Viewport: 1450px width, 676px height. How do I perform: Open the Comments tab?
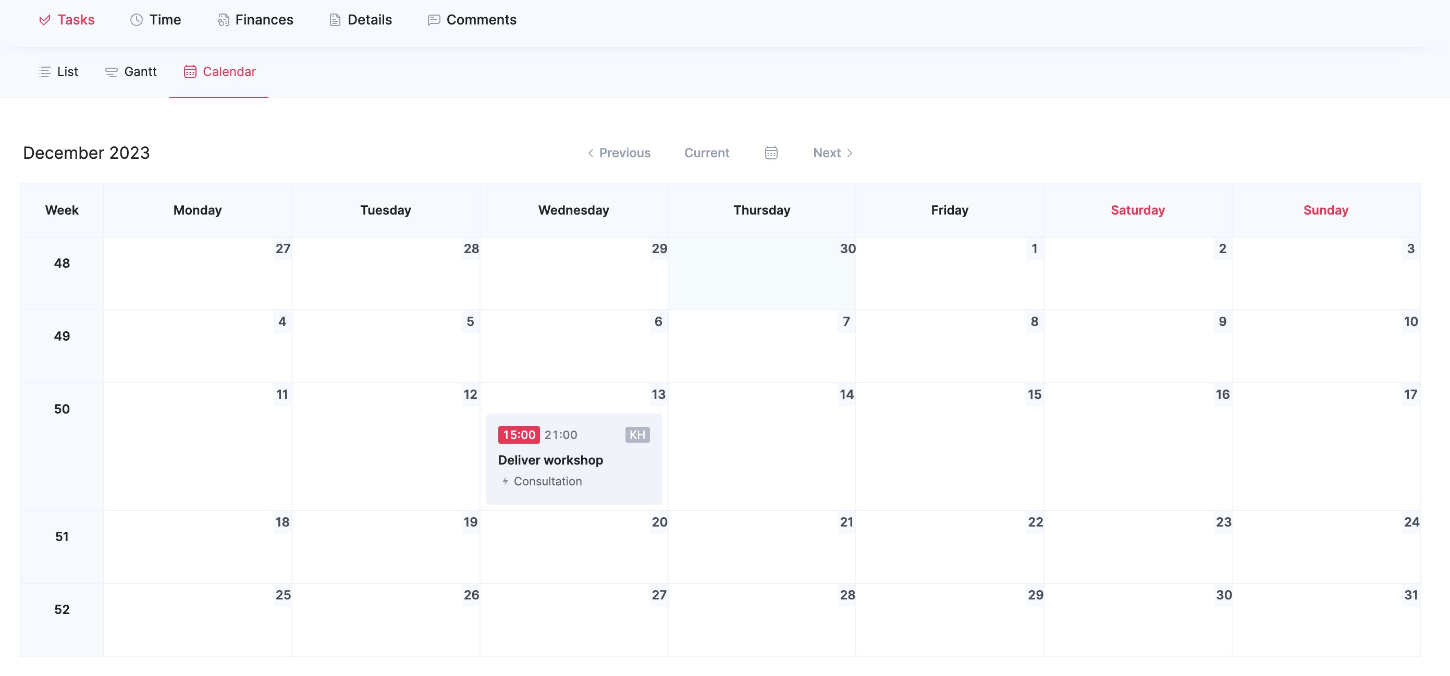pos(472,20)
